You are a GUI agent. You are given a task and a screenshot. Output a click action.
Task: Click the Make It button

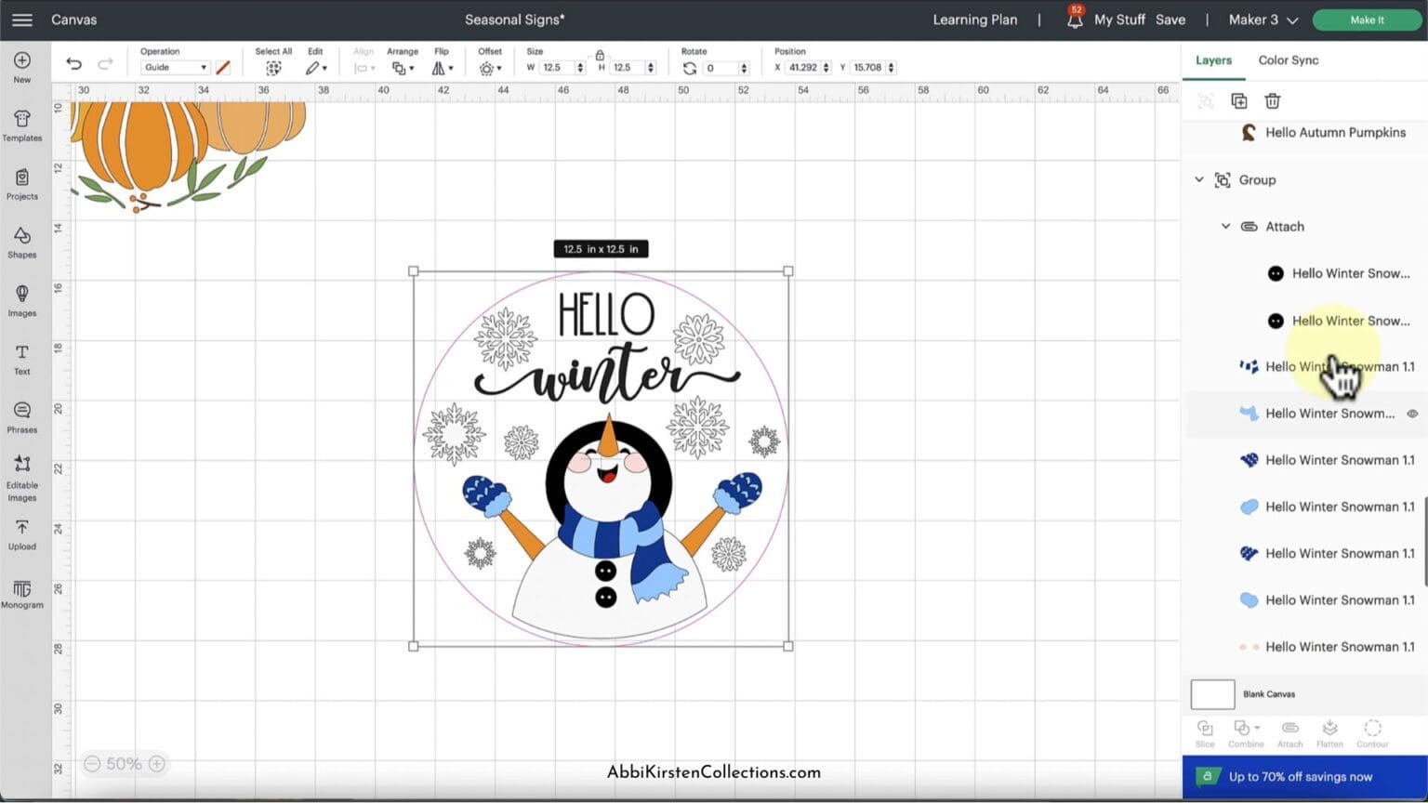coord(1366,20)
